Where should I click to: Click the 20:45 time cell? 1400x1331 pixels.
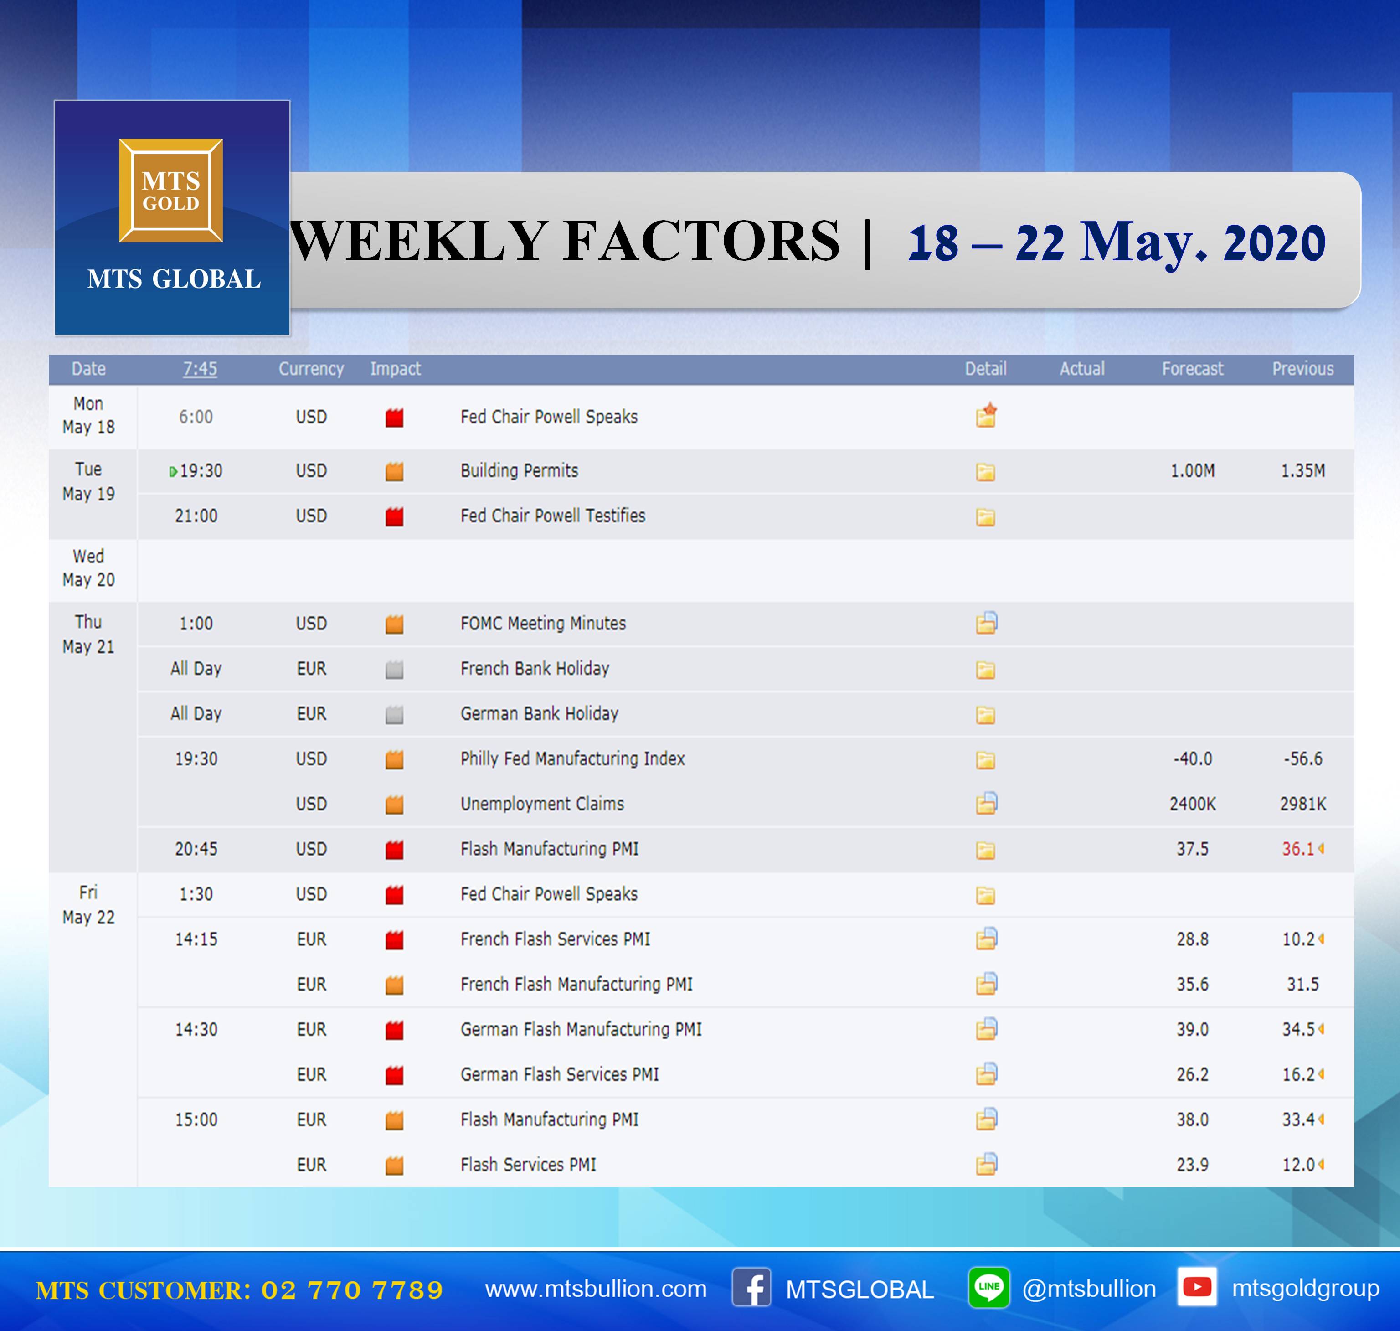pos(196,849)
